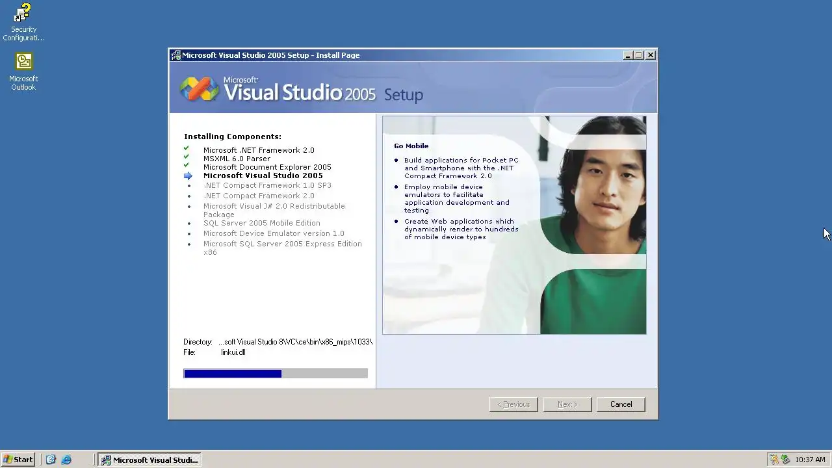Click the disabled Previous button

coord(513,404)
